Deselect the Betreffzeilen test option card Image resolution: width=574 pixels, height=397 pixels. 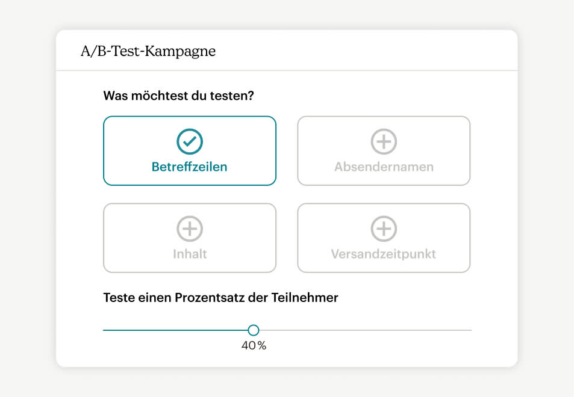(190, 150)
